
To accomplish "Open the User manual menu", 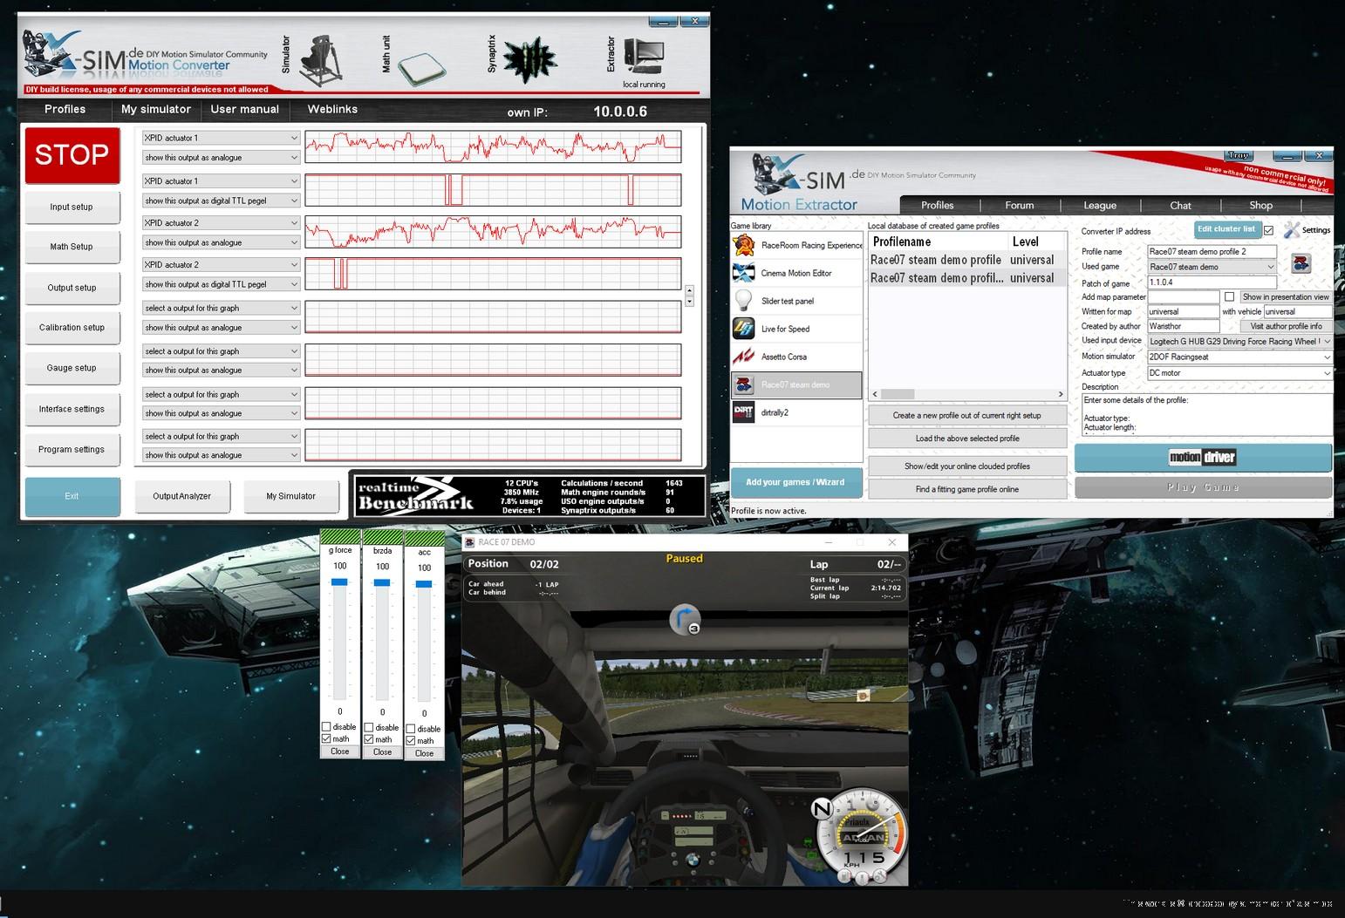I will pos(244,109).
